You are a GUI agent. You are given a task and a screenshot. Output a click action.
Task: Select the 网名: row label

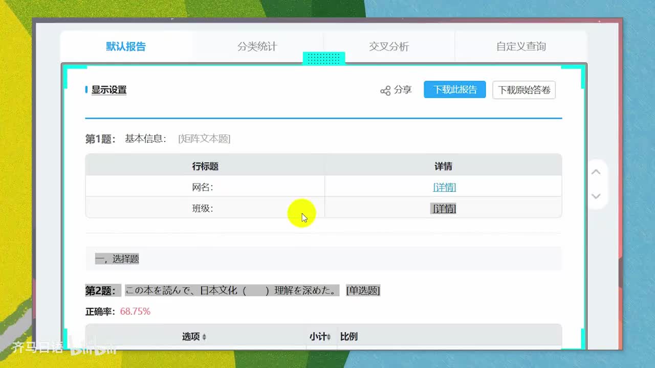coord(203,187)
